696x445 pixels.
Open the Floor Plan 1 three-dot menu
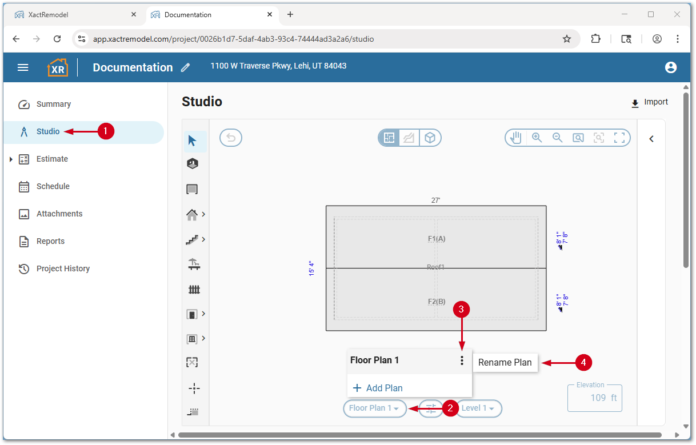point(461,360)
